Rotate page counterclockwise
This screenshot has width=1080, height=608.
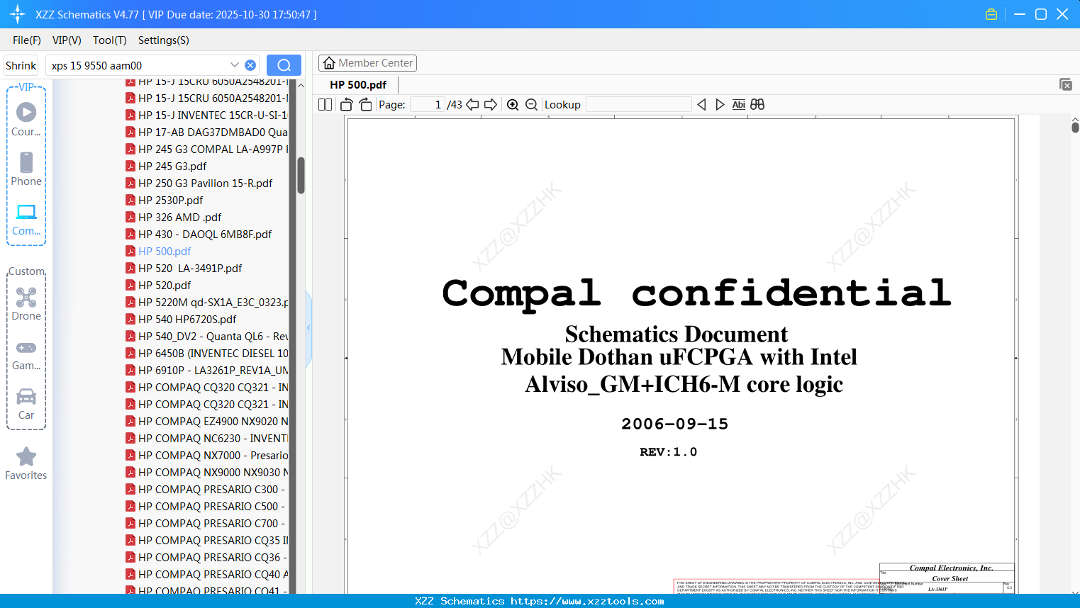(347, 105)
